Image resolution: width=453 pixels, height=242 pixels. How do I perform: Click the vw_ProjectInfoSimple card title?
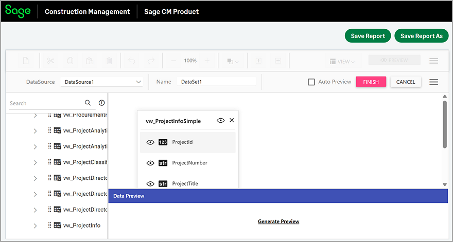[x=173, y=121]
